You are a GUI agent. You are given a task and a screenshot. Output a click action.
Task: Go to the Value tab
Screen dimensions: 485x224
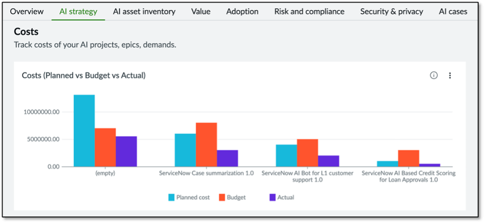tap(201, 11)
